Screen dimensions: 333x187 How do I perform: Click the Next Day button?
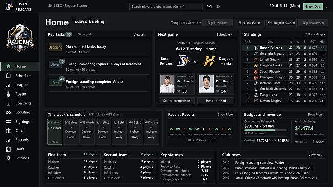click(313, 6)
